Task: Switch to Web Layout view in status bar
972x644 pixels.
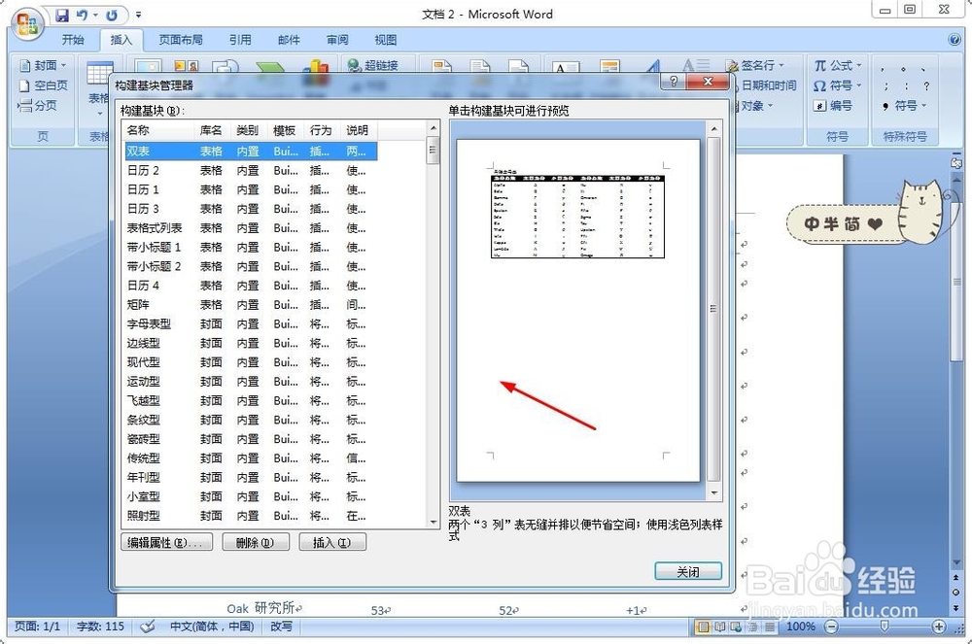Action: pos(736,627)
